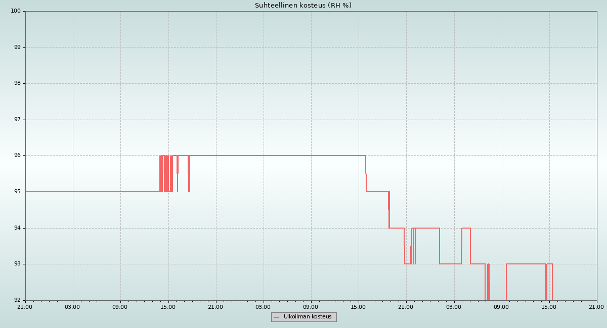Click the final 92% line segment at right

click(x=574, y=300)
